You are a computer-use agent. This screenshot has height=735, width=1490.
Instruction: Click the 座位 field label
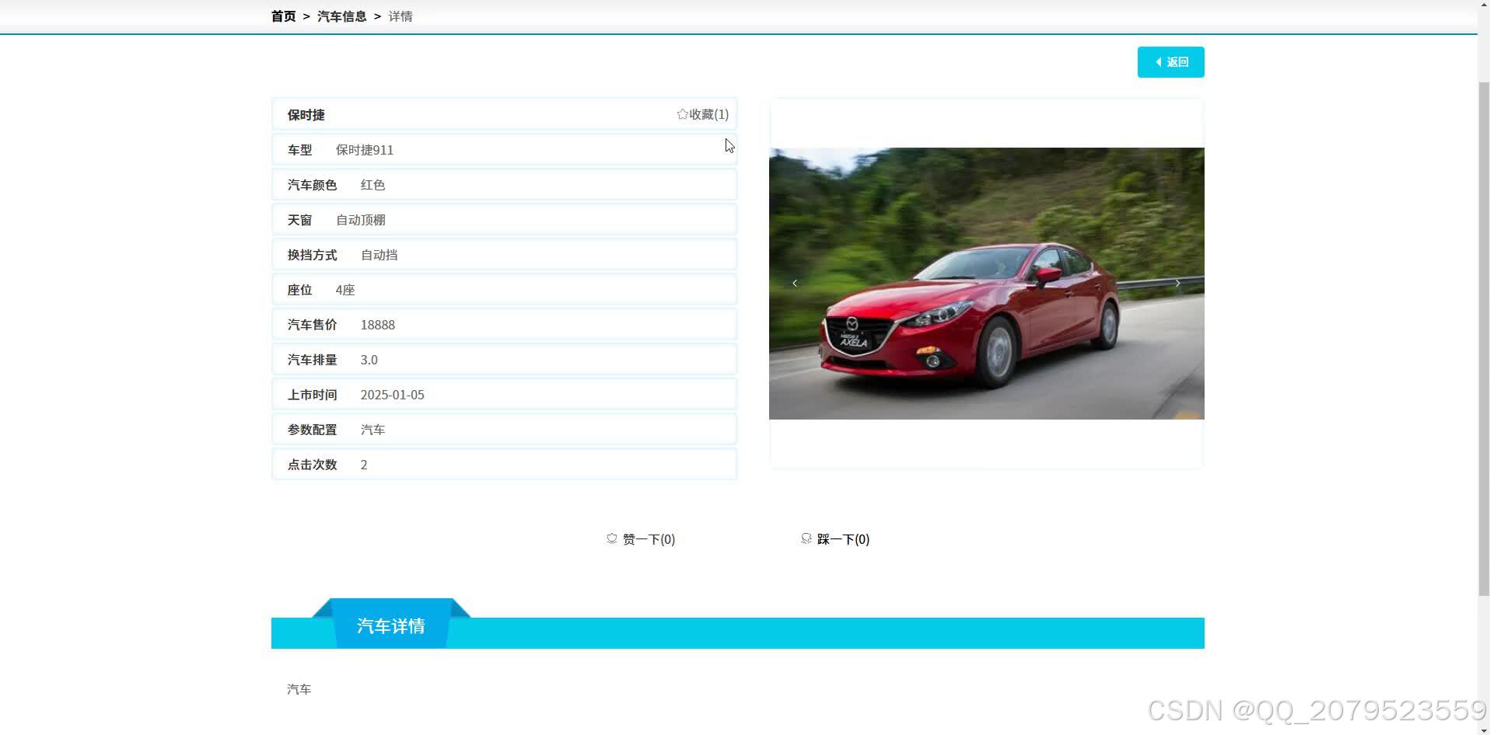click(x=299, y=290)
